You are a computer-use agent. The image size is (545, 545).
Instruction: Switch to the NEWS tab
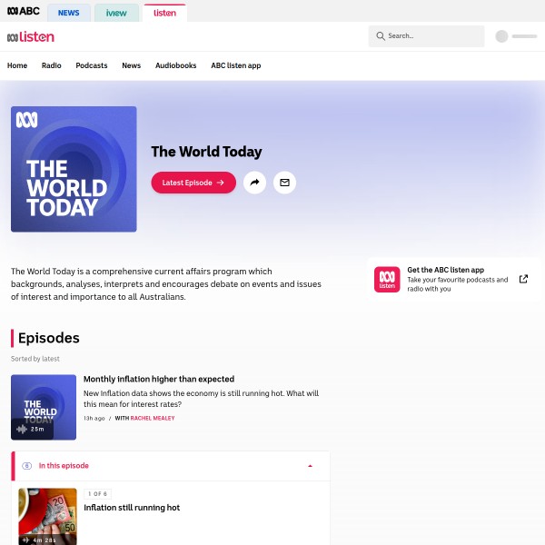(x=68, y=13)
